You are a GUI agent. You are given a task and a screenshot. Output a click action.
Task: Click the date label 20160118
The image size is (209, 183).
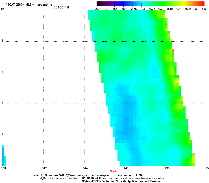click(61, 7)
